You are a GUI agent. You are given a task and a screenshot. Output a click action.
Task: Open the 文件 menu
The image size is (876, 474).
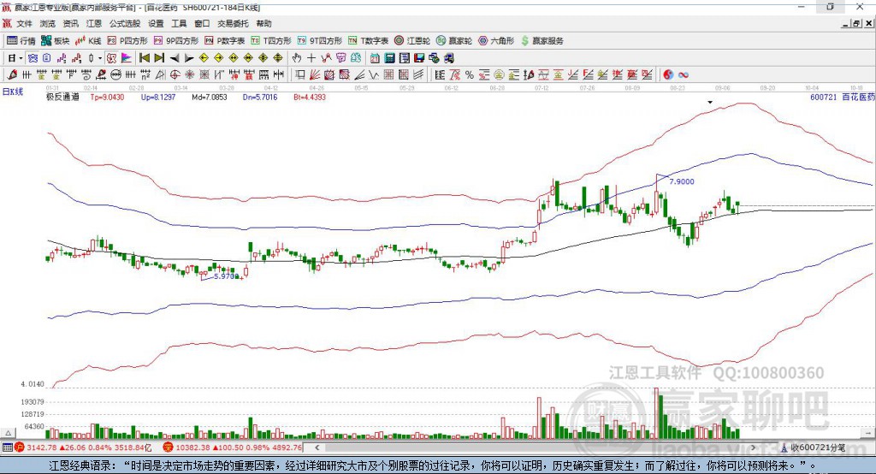pos(24,23)
